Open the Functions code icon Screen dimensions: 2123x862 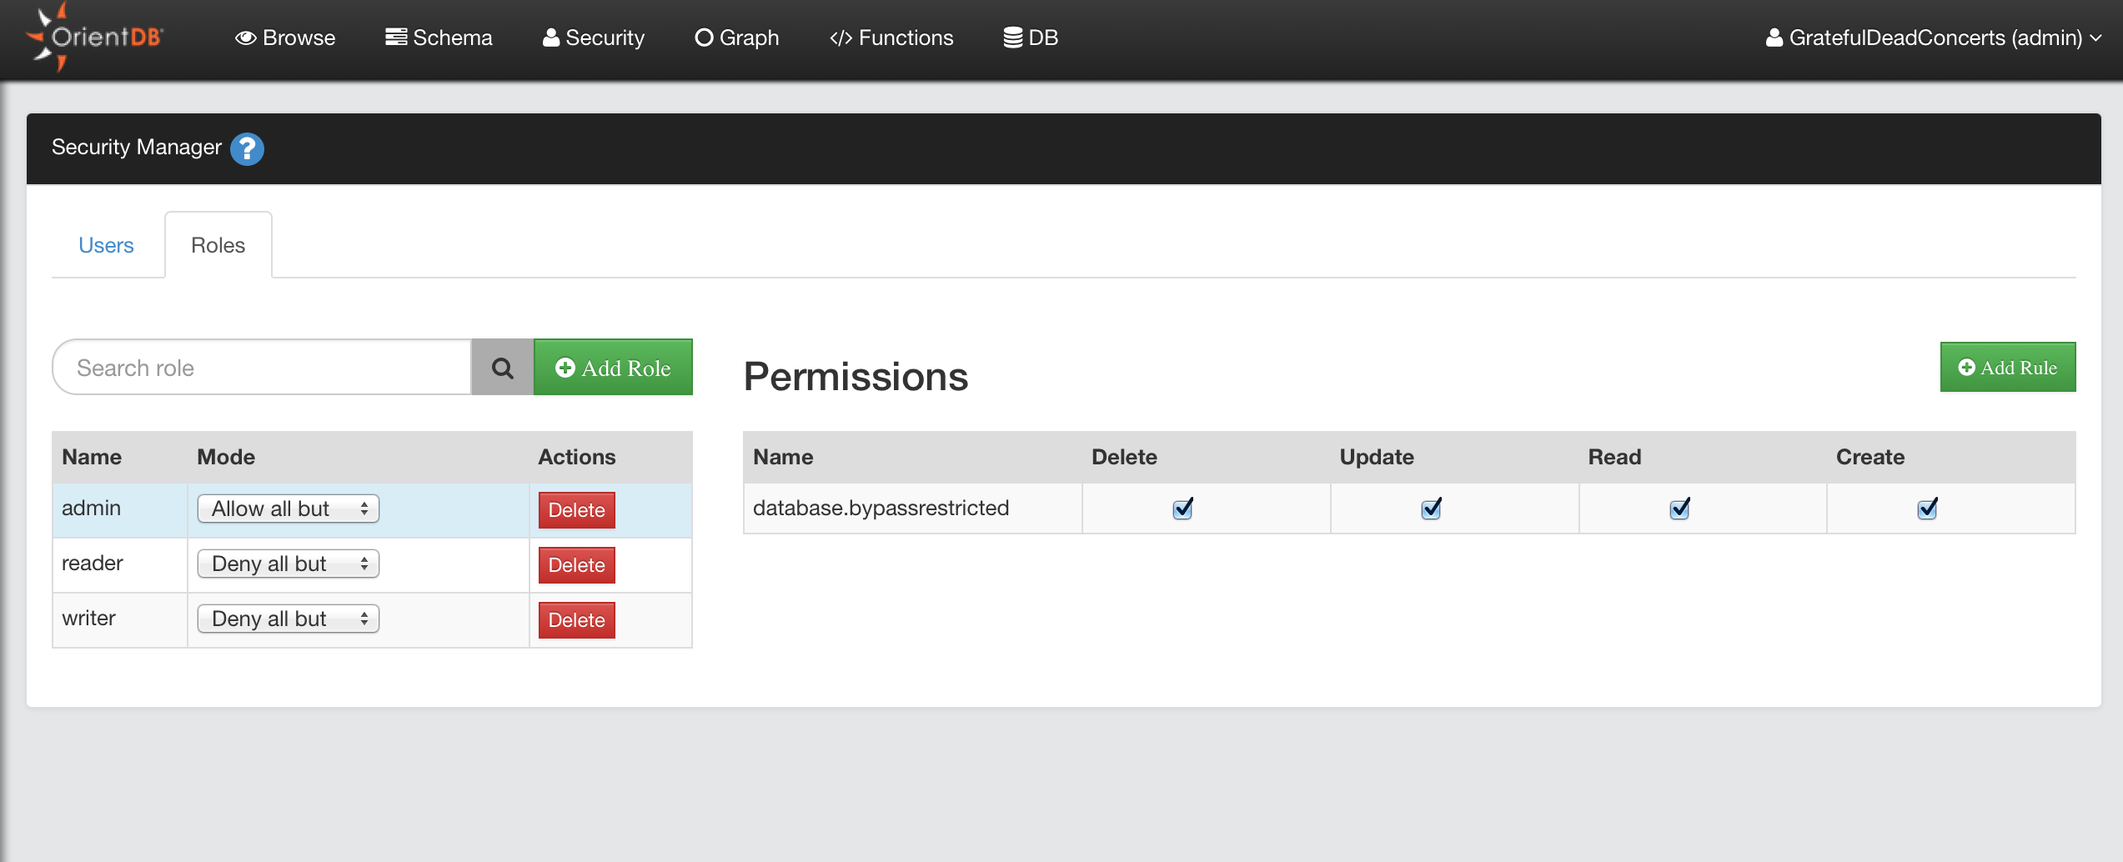tap(841, 38)
